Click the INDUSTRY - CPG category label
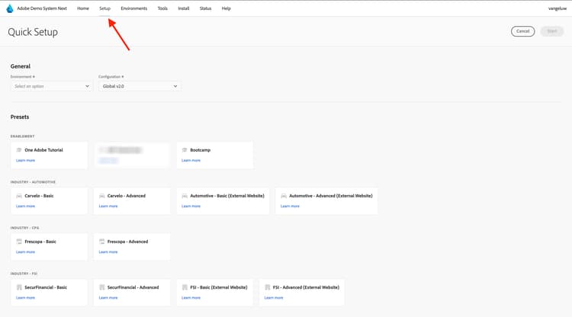The image size is (572, 317). tap(25, 228)
